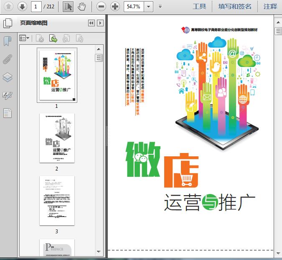Click the extract page icon with green arrow

(53, 38)
